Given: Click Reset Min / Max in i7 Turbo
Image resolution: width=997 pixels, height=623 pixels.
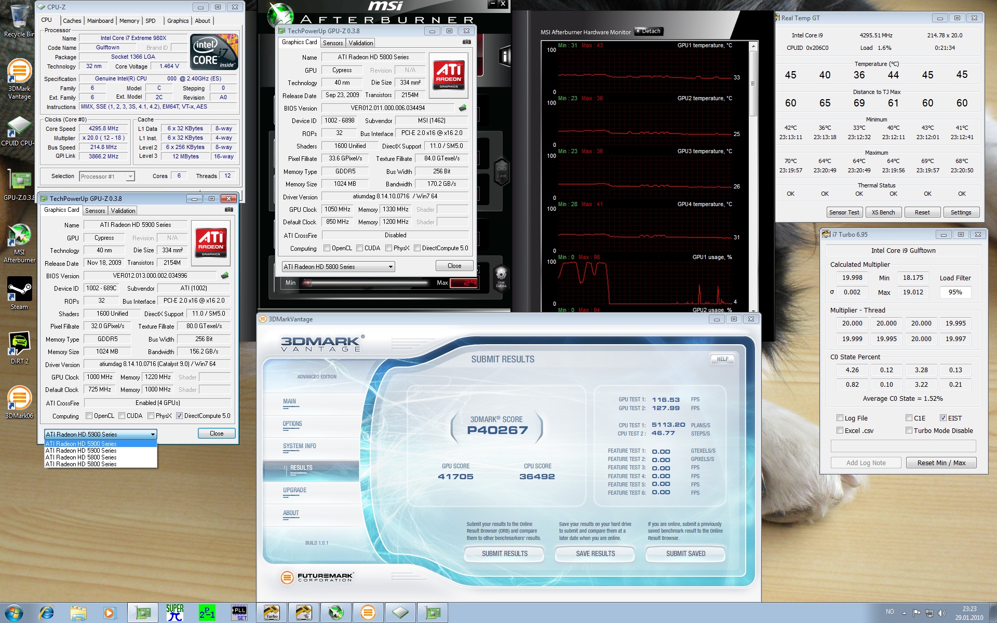Looking at the screenshot, I should click(x=941, y=463).
